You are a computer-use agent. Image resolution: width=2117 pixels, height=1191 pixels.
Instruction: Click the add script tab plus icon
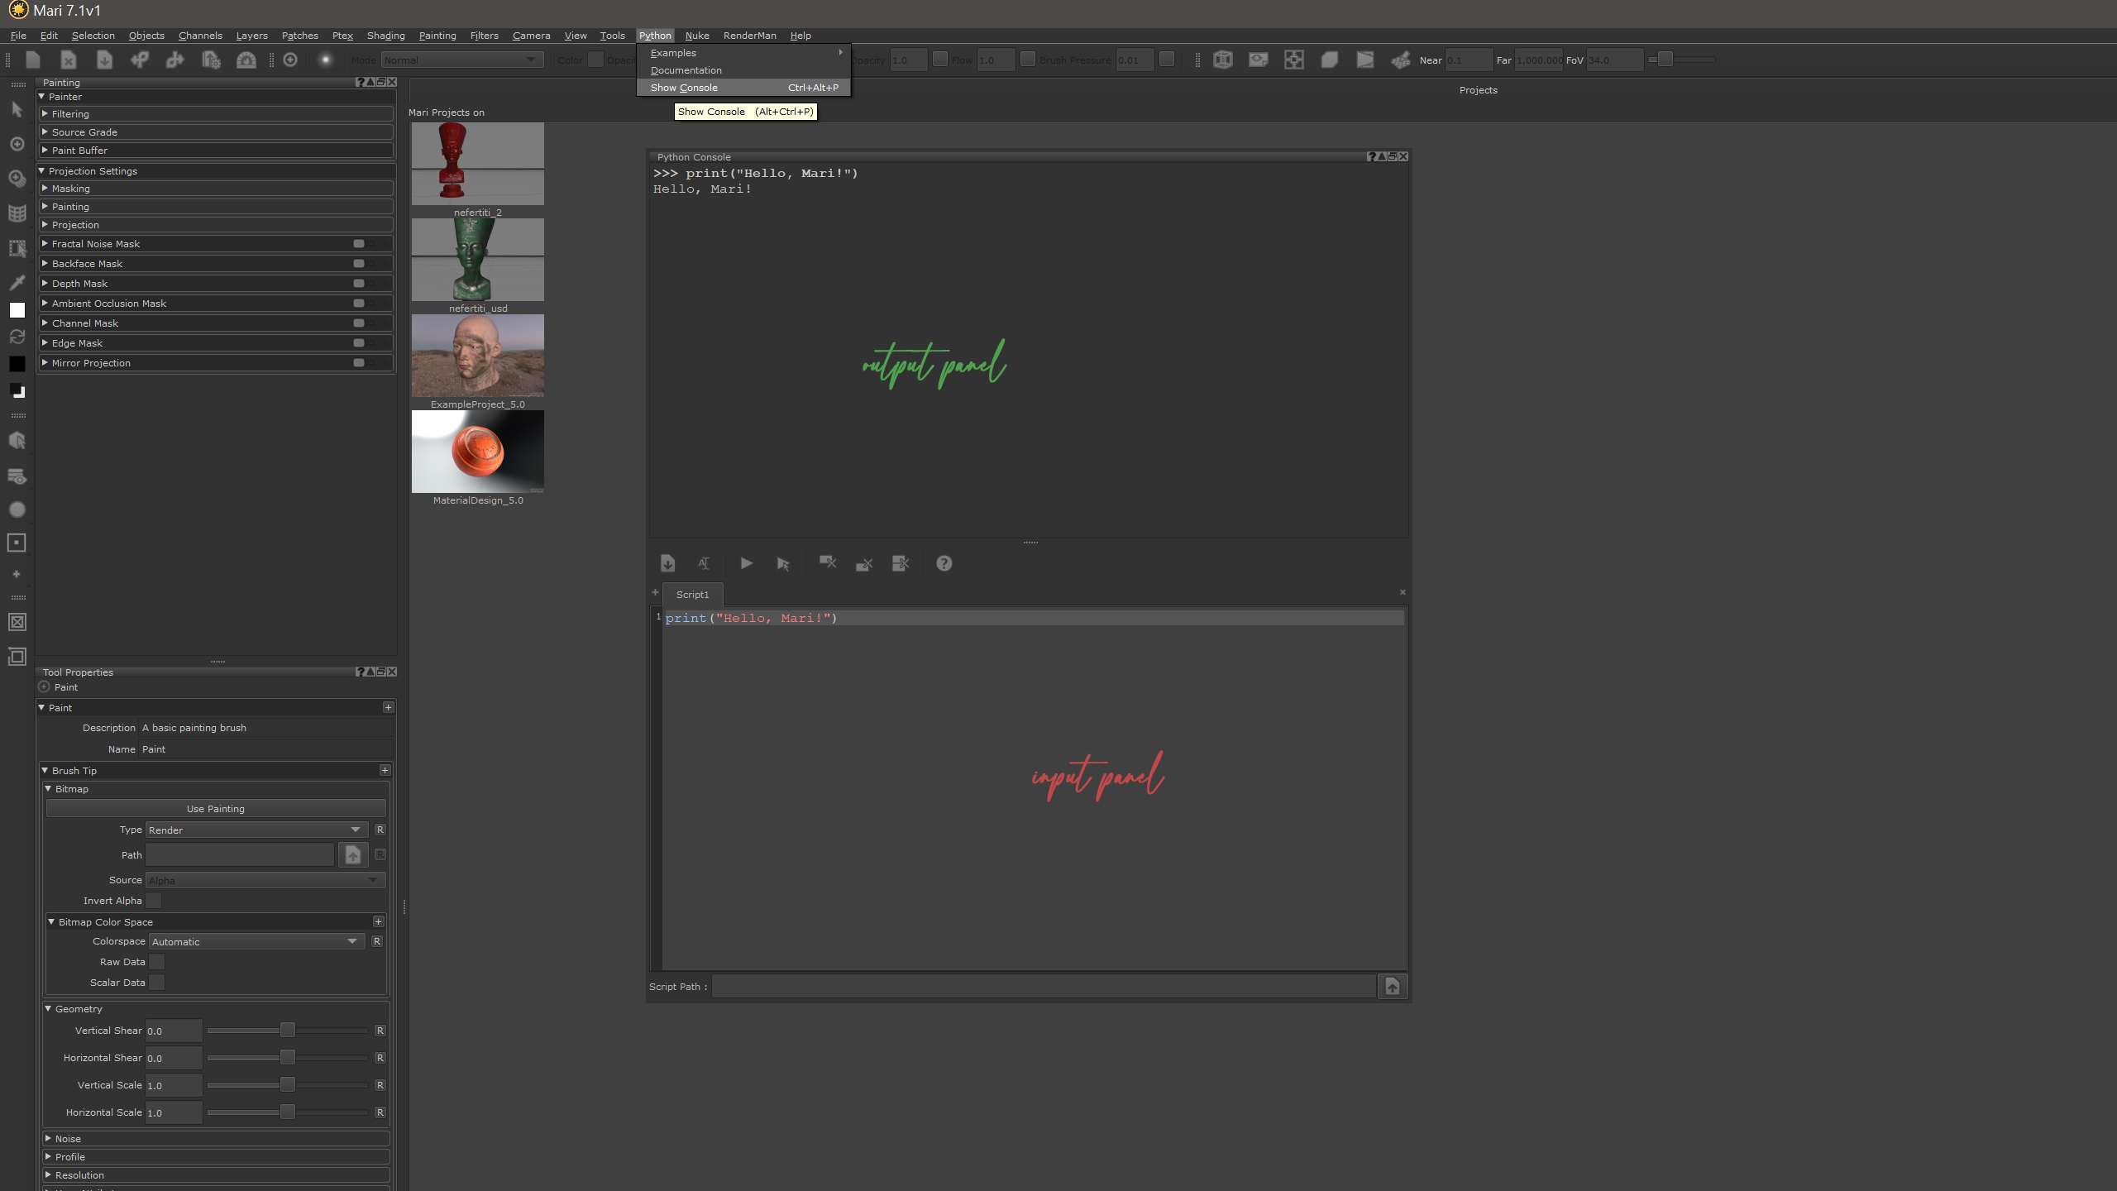655,593
